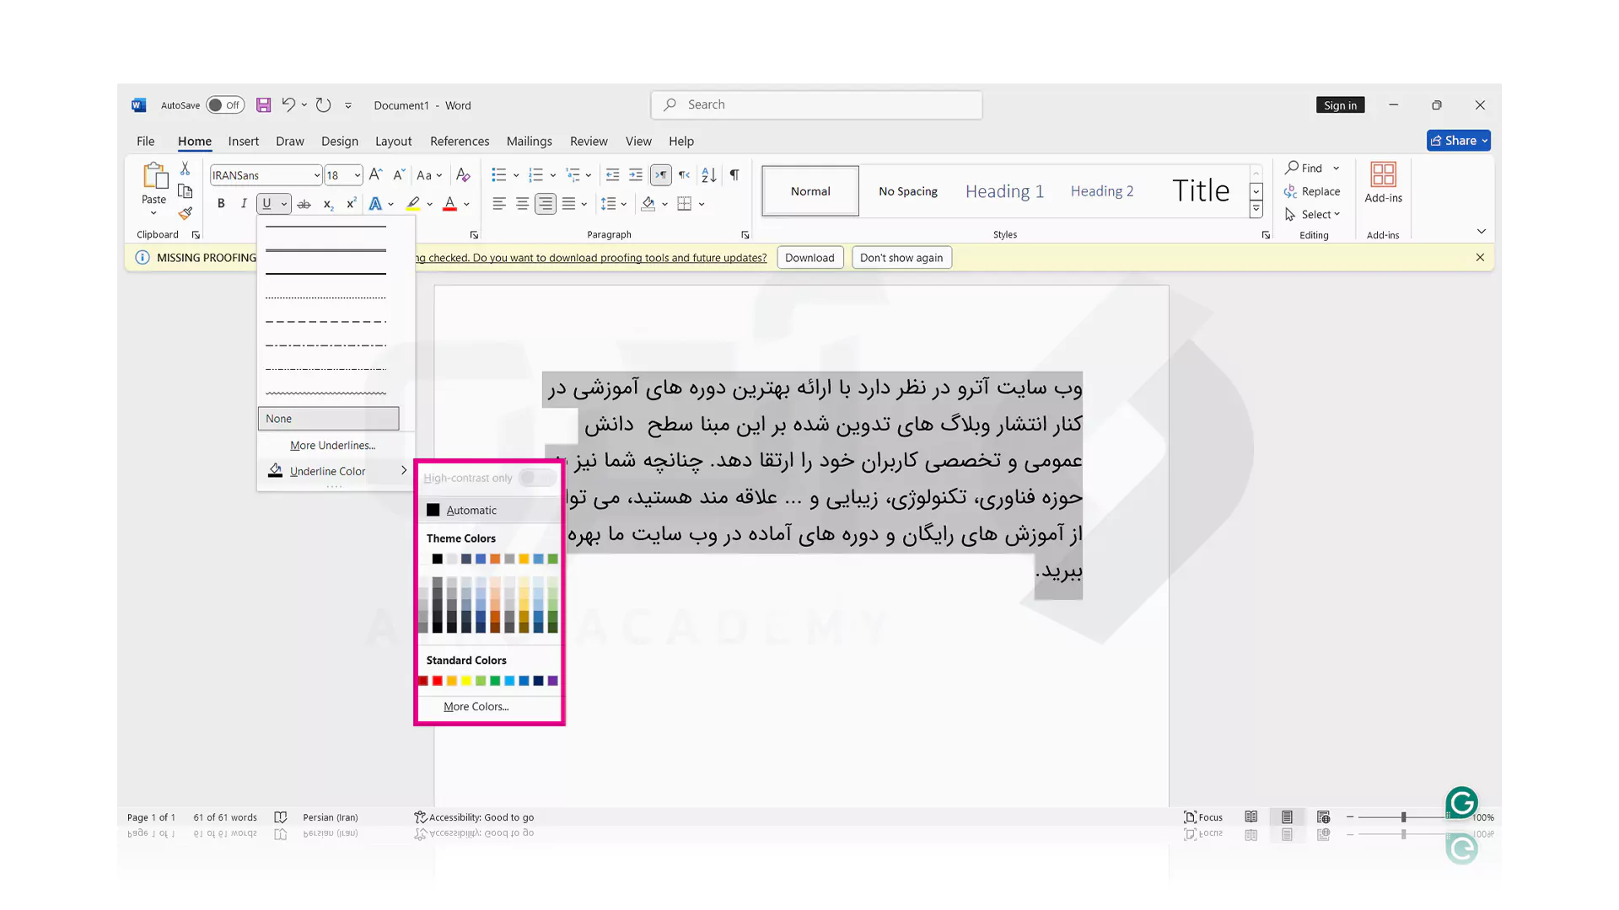1619x910 pixels.
Task: Choose More Underlines... option
Action: [332, 445]
